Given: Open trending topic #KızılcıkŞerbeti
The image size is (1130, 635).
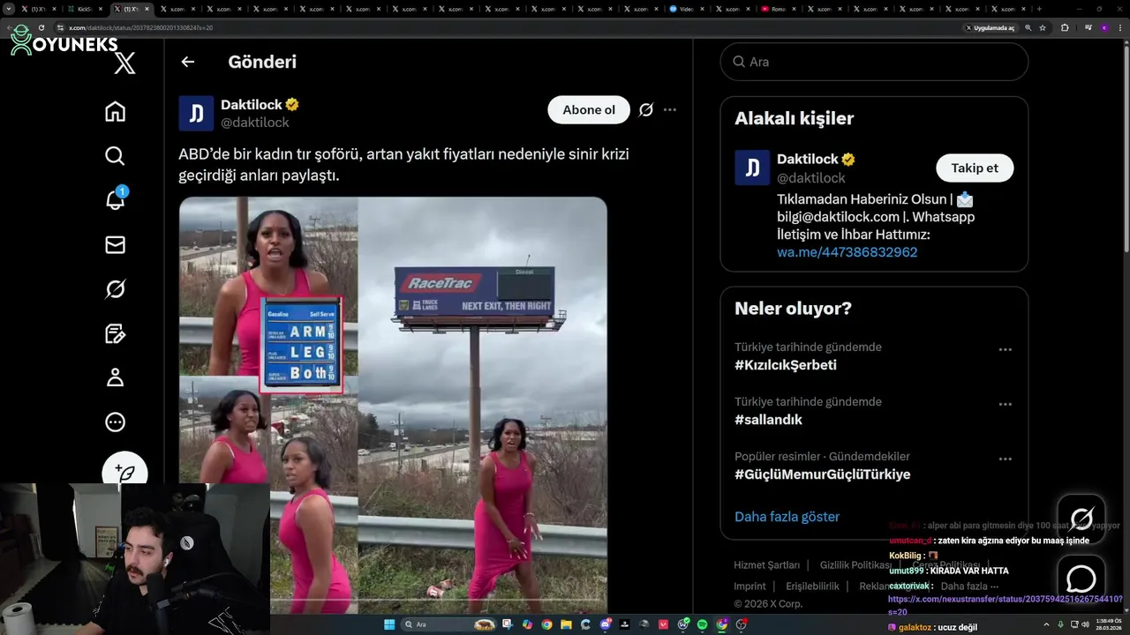Looking at the screenshot, I should pyautogui.click(x=786, y=364).
